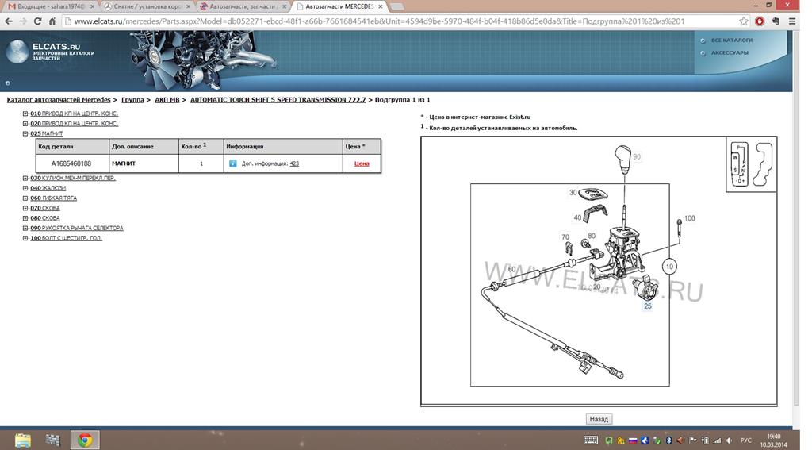Expand group 030 Кулисн. мех-м
812x450 pixels.
(x=25, y=178)
